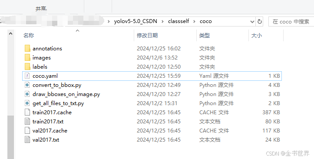Go to classself breadcrumb folder
Viewport: 314px width, 159px height.
178,21
